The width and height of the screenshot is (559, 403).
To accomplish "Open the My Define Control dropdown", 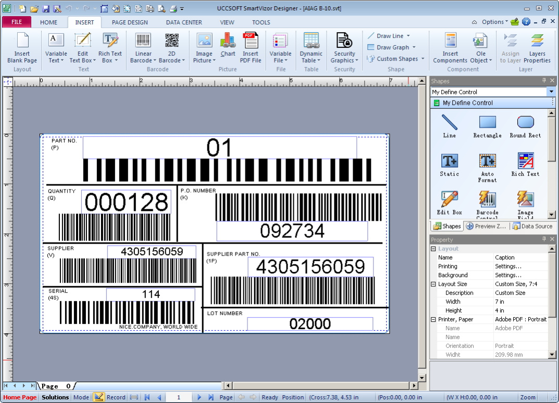I will (551, 92).
